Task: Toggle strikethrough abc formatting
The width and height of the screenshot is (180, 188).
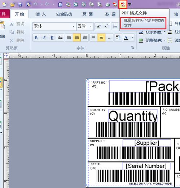Action: pyautogui.click(x=60, y=37)
